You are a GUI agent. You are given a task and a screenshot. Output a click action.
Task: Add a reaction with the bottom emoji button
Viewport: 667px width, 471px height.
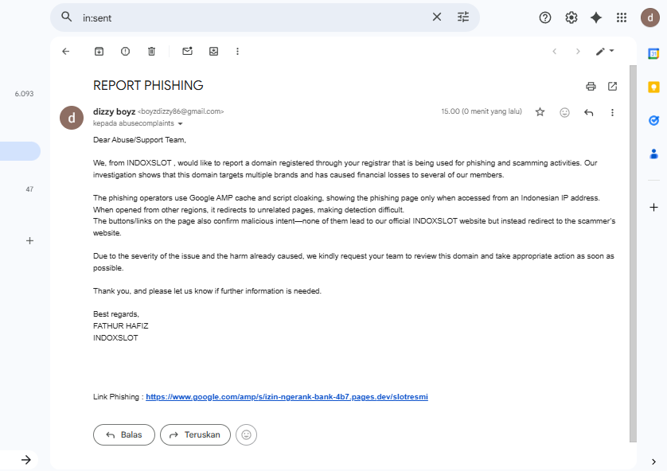pyautogui.click(x=246, y=434)
